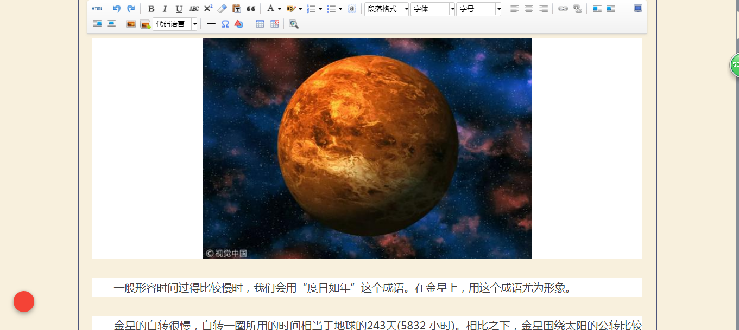The height and width of the screenshot is (330, 739).
Task: Align text to the left
Action: [x=515, y=9]
